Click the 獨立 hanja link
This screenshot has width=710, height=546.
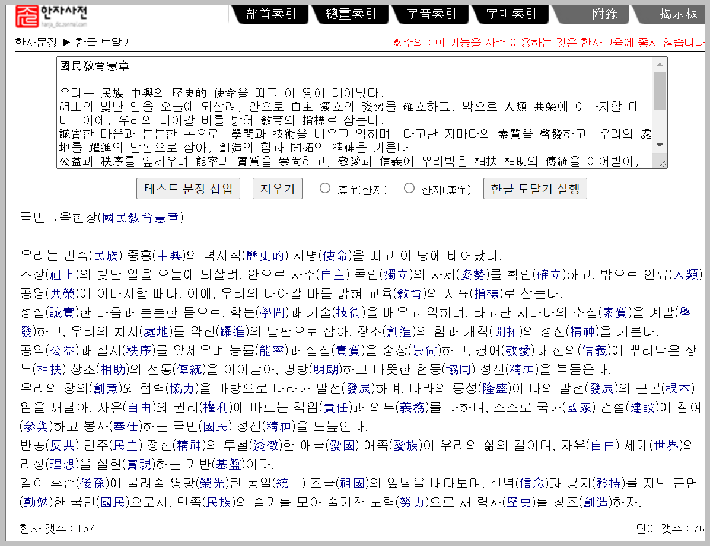click(x=396, y=275)
